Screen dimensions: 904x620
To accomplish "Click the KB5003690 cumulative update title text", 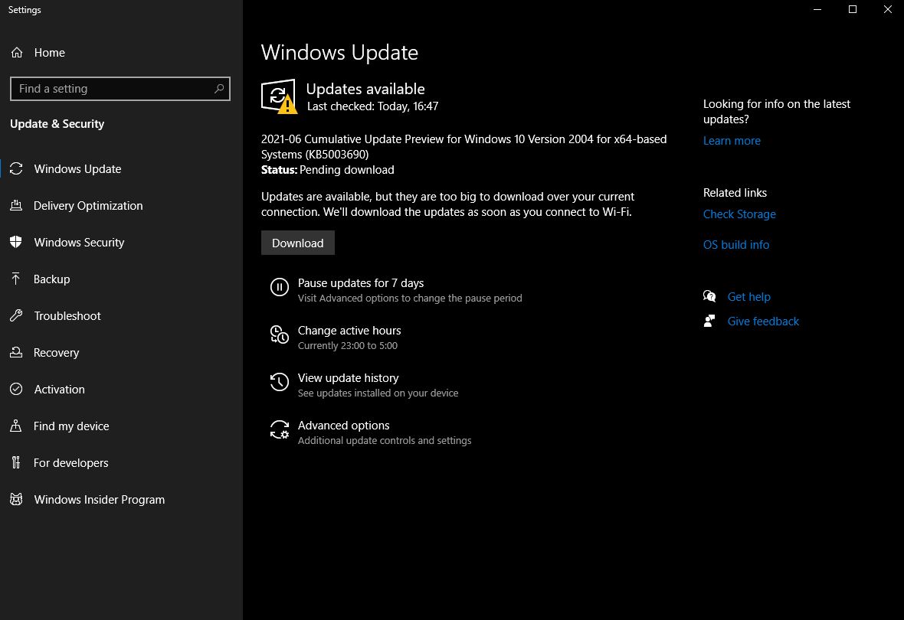I will [463, 146].
